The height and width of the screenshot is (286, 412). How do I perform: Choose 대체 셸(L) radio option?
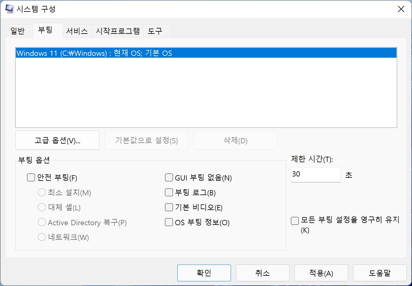coord(42,207)
